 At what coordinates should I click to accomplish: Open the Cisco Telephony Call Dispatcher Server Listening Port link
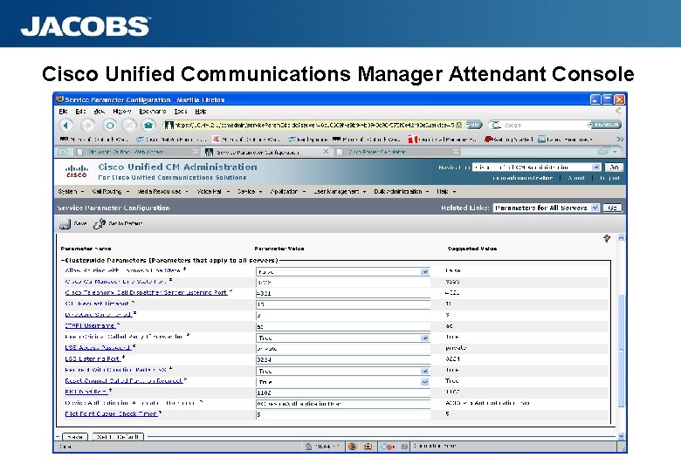(146, 293)
